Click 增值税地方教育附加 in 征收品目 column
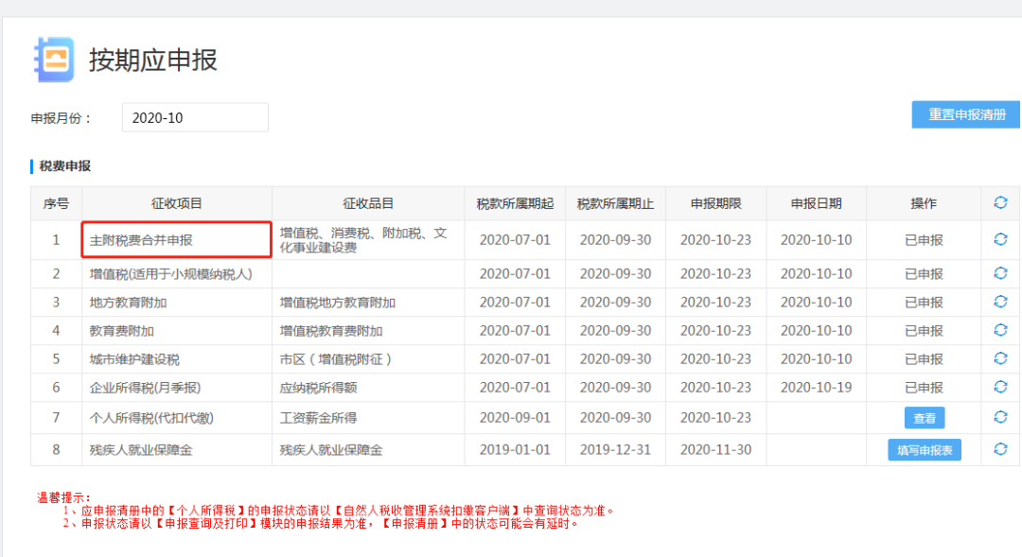 368,303
